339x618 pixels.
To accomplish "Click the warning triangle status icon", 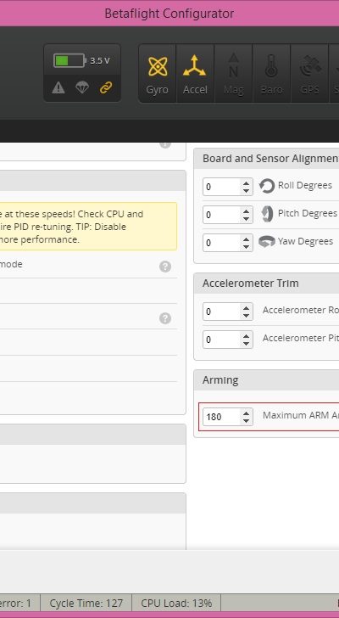I will tap(58, 88).
